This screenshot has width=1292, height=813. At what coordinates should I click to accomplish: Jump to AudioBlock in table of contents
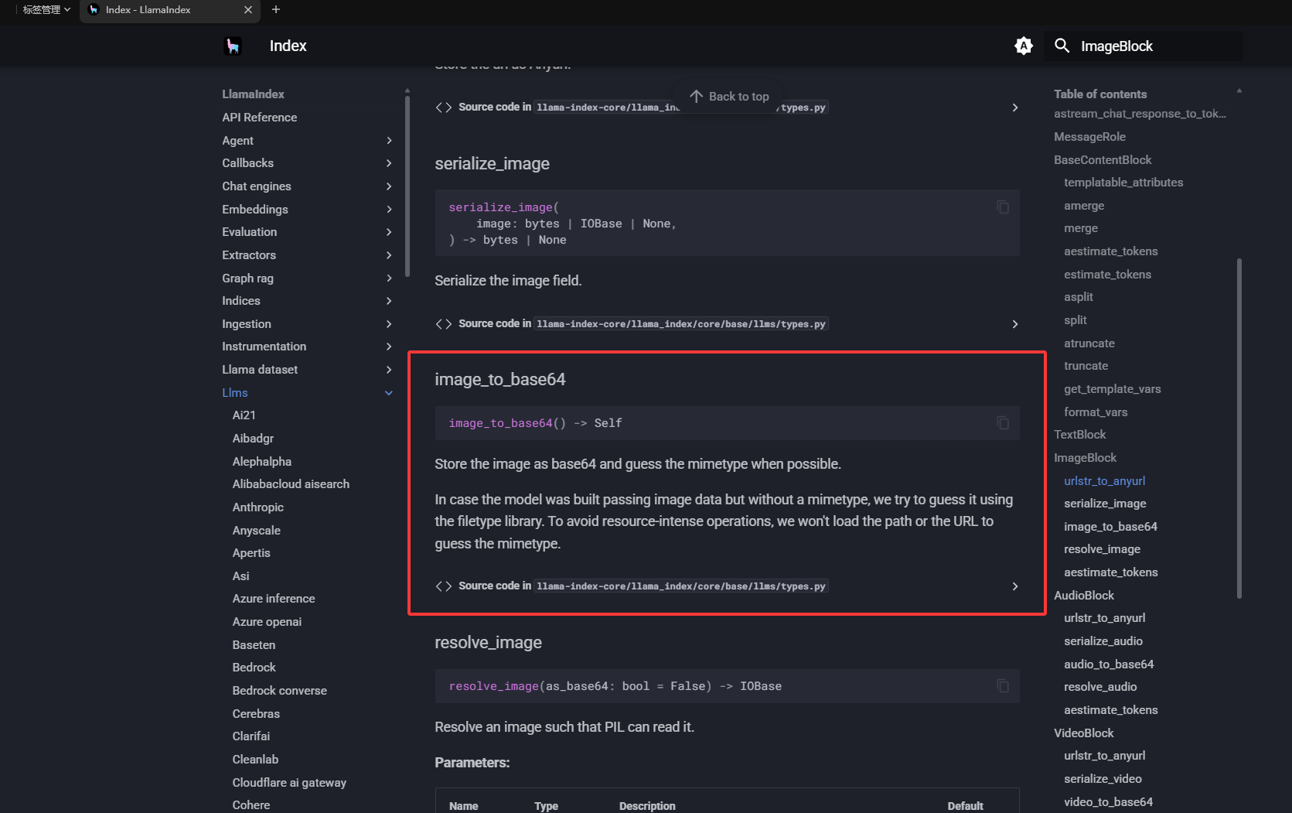(x=1084, y=596)
